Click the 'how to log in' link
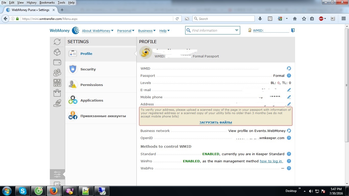The image size is (349, 196). point(271,161)
